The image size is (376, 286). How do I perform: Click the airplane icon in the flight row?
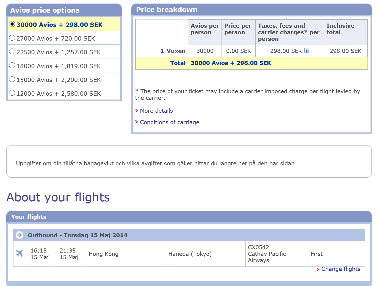click(20, 253)
